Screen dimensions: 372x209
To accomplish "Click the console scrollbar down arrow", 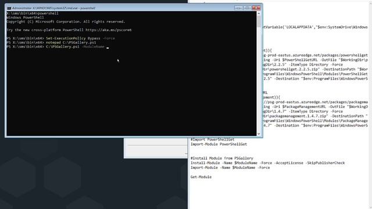I will pyautogui.click(x=259, y=134).
